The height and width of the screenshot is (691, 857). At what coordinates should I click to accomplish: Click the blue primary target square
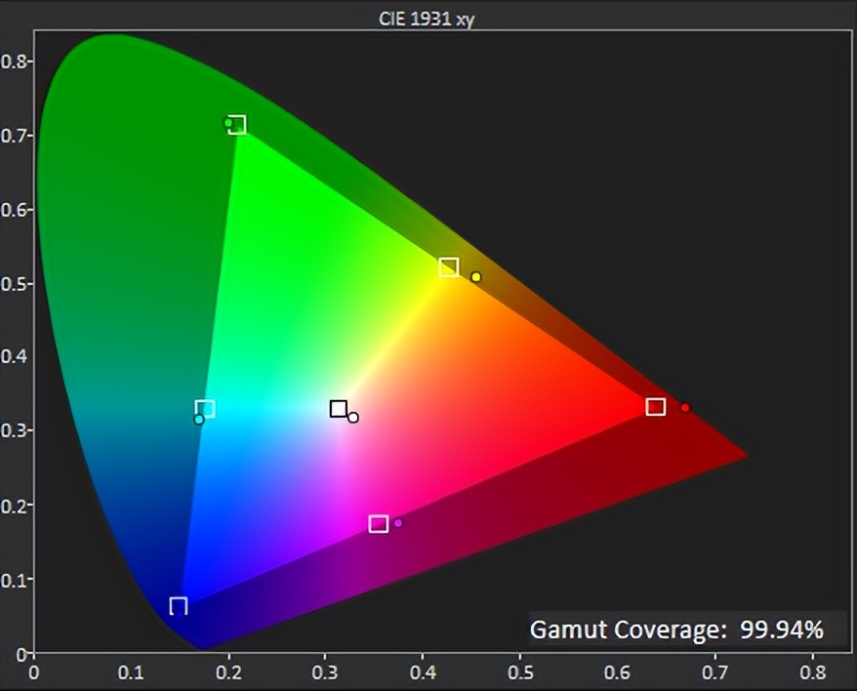click(x=179, y=606)
